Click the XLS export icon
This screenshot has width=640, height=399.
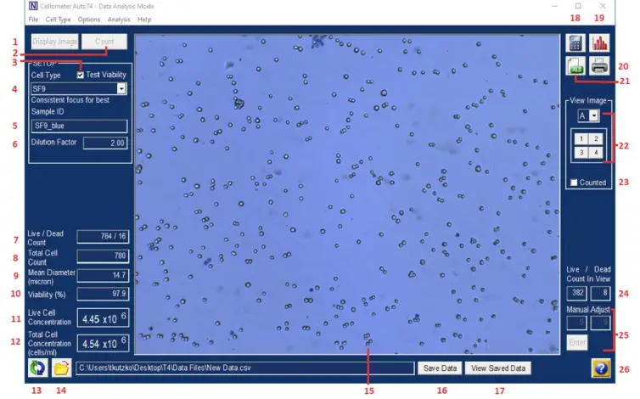point(575,65)
